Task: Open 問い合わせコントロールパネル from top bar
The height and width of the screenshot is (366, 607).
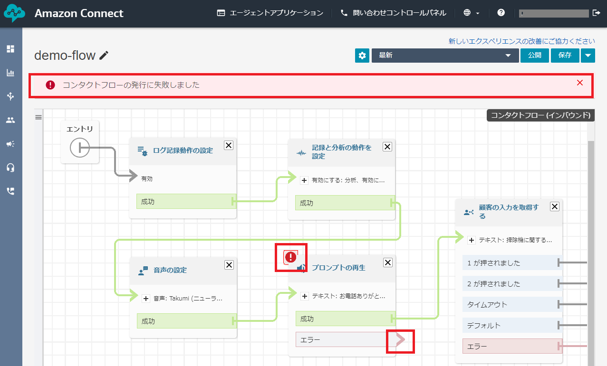Action: (x=394, y=13)
